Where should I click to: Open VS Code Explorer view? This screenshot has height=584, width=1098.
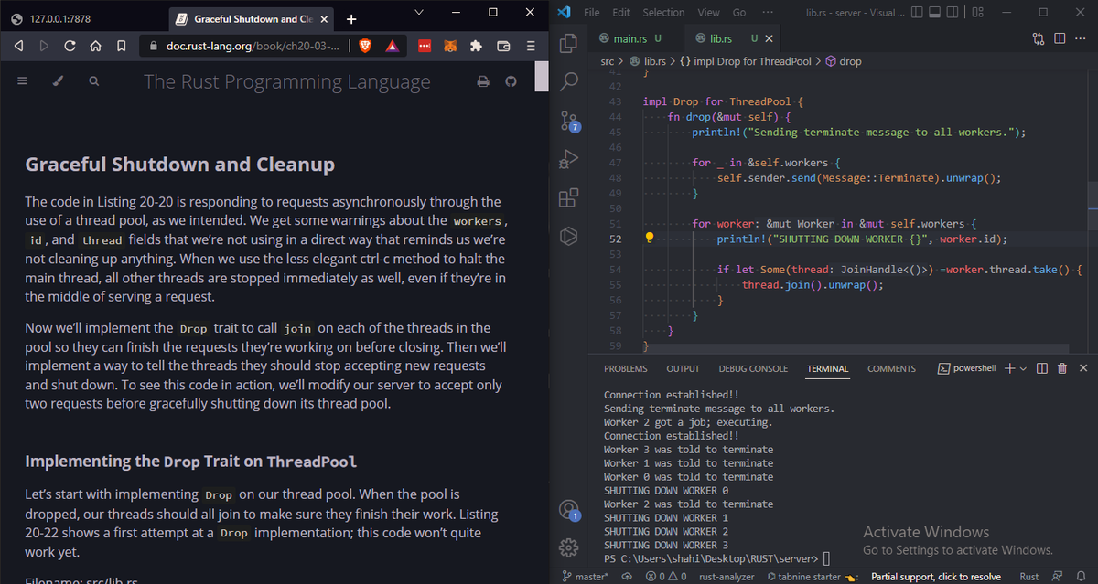click(x=568, y=42)
